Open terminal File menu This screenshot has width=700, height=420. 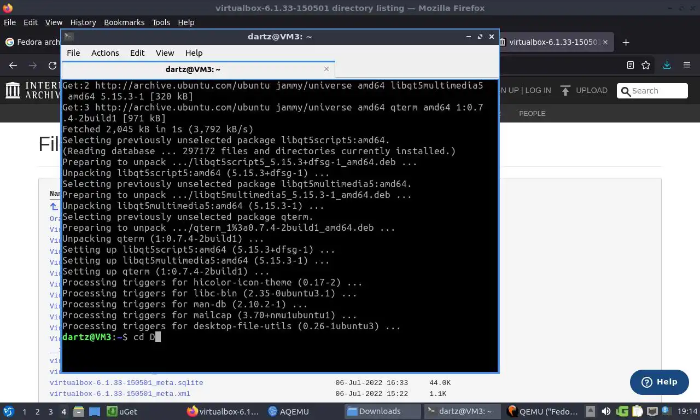pos(73,53)
